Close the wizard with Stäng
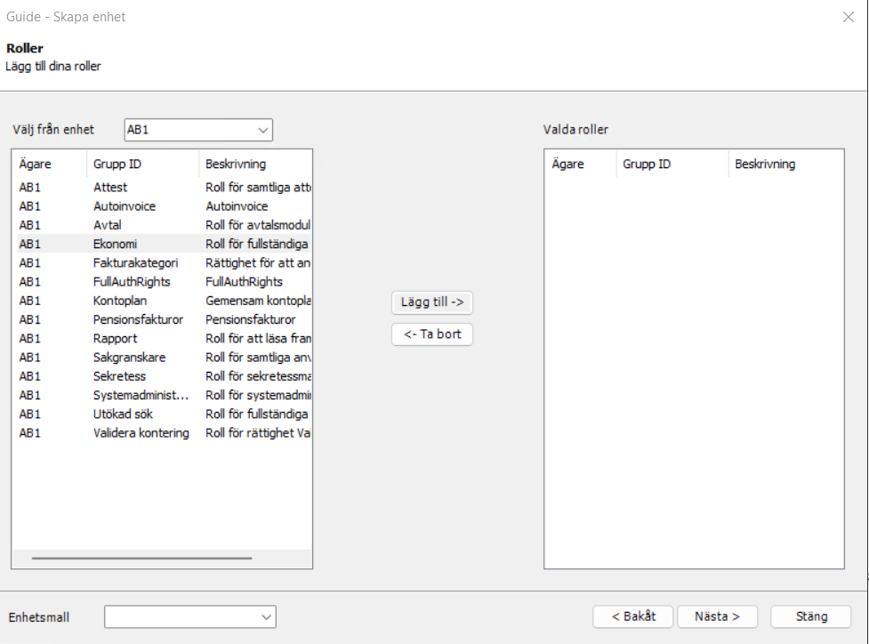 [x=809, y=616]
